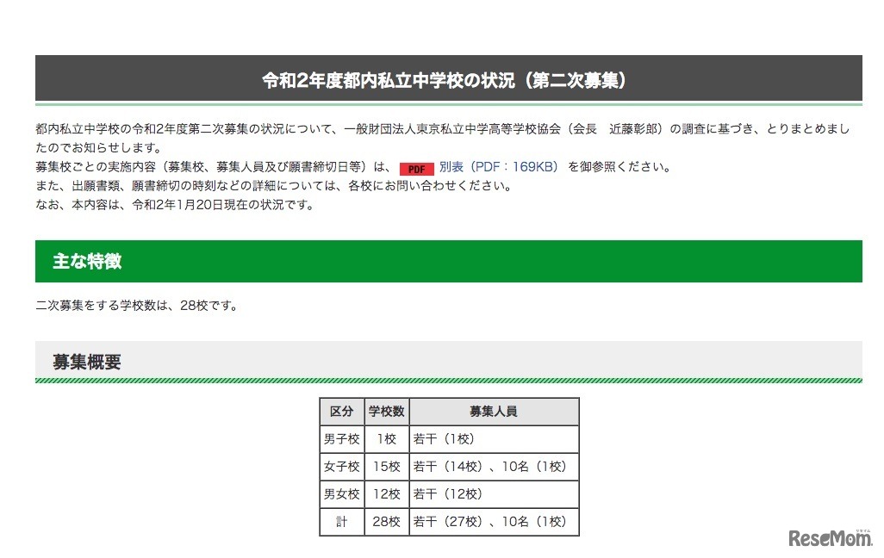Viewport: 884px width, 558px height.
Task: Click the 28校 total cell
Action: [x=386, y=521]
